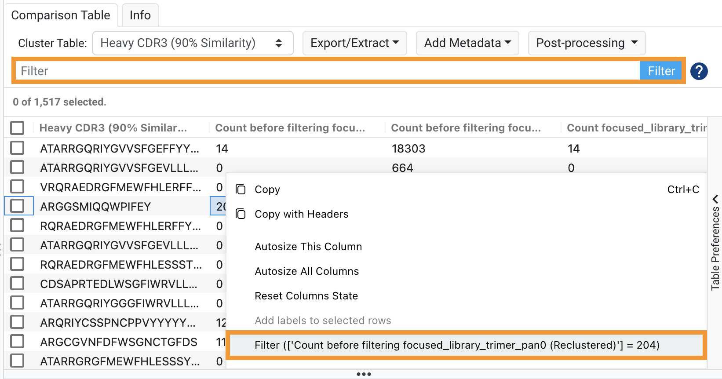Viewport: 722px width, 379px height.
Task: Check the ATARRGRGFMEWFHLESSSY row checkbox
Action: pos(17,361)
